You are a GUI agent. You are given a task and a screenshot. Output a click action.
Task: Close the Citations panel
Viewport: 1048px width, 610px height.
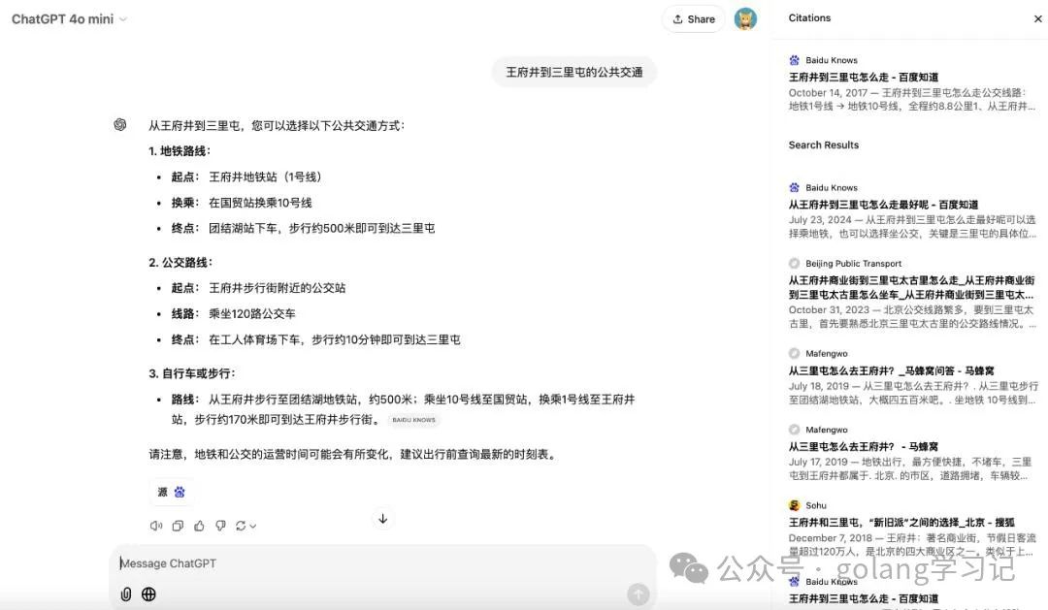(1037, 18)
